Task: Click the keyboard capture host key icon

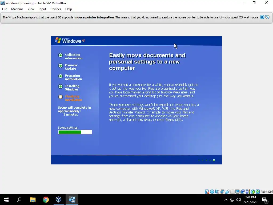Action: tap(258, 192)
